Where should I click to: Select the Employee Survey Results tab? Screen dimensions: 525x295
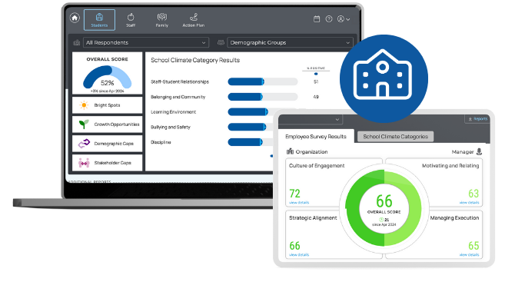pos(316,137)
